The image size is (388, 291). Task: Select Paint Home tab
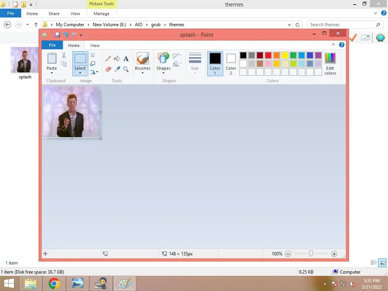click(x=74, y=45)
